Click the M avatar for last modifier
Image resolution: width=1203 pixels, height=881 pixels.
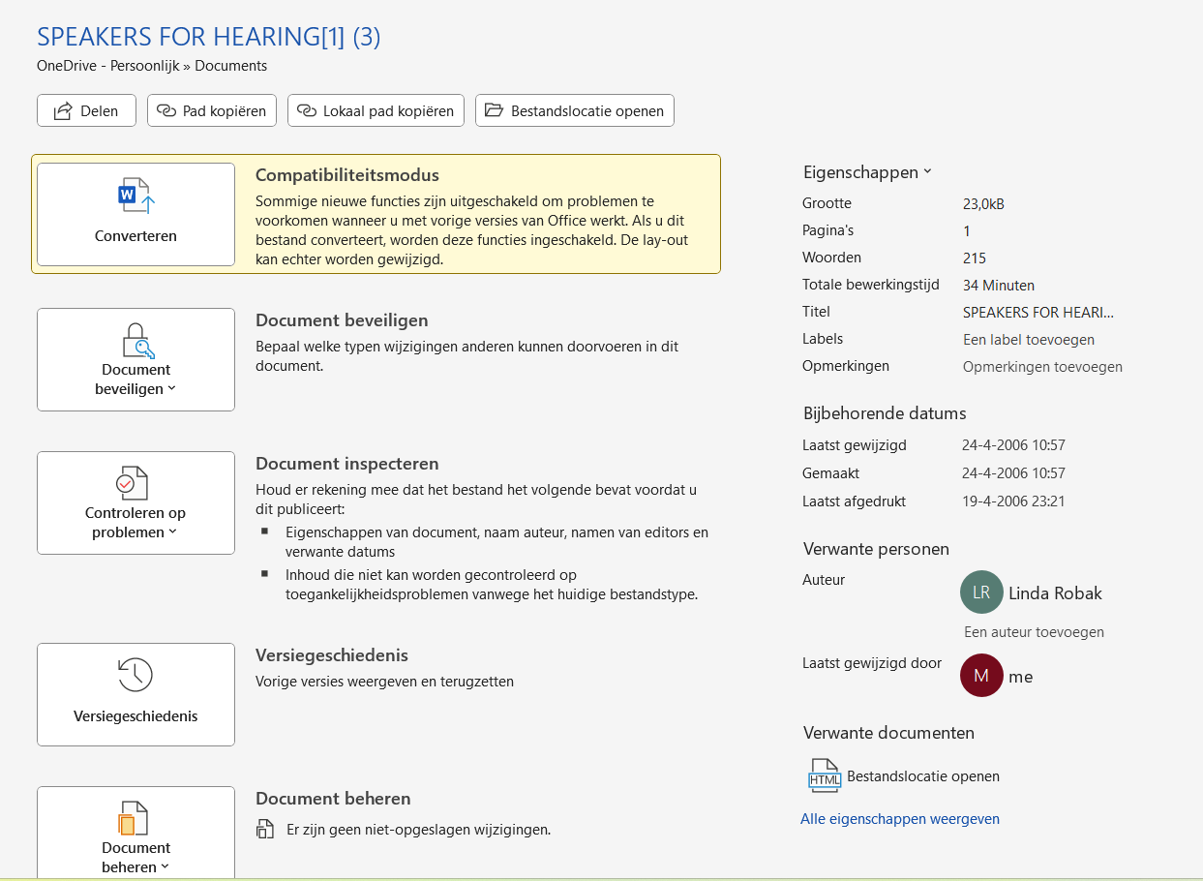pos(981,676)
